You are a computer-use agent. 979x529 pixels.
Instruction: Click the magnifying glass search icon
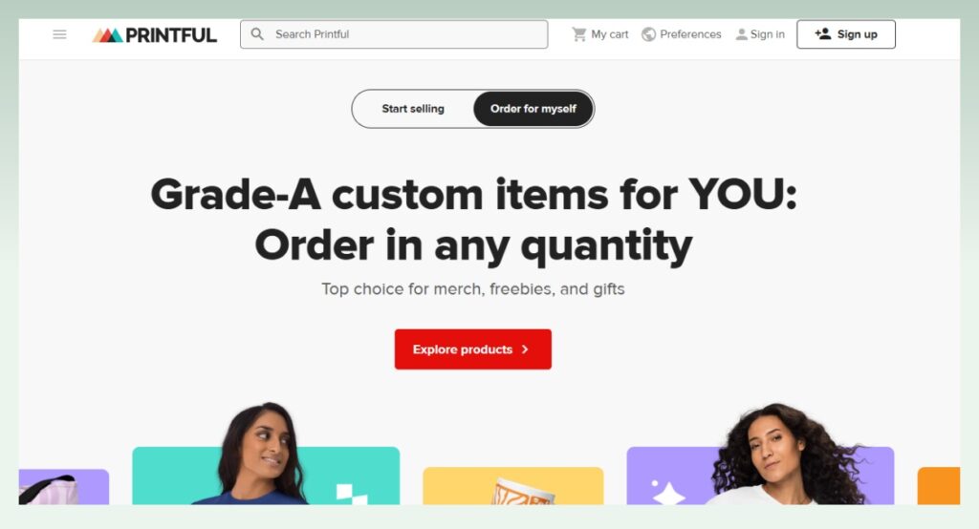(x=257, y=34)
